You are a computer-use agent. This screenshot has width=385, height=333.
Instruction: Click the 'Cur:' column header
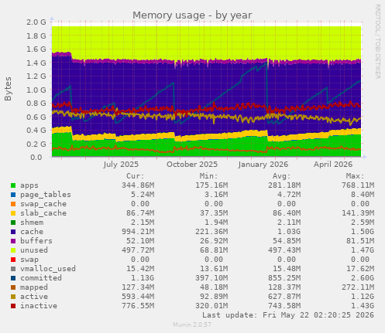(x=135, y=176)
